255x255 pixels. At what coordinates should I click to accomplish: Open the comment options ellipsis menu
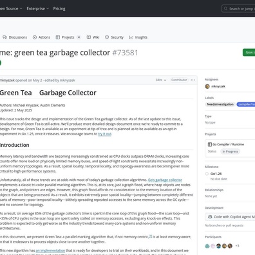pos(193,80)
